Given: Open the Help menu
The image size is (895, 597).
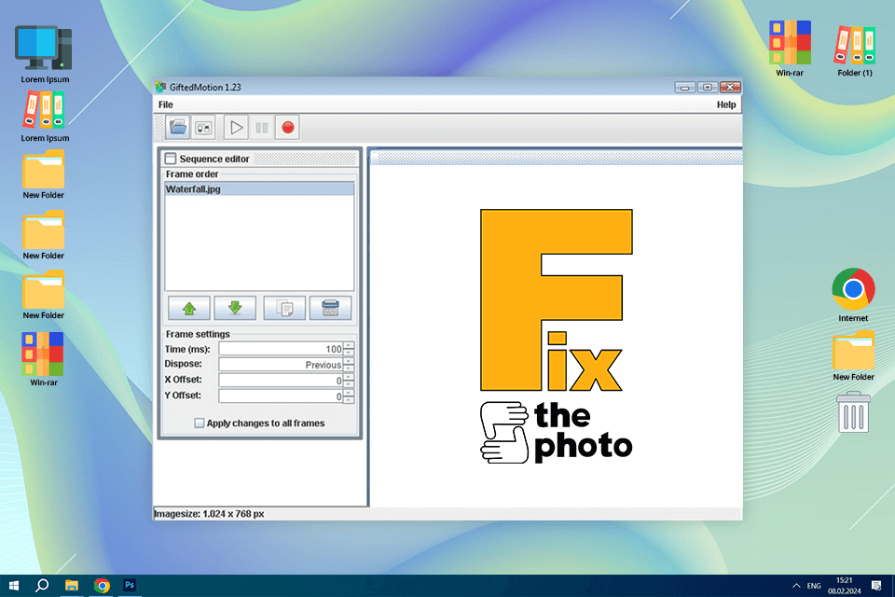Looking at the screenshot, I should [x=726, y=104].
